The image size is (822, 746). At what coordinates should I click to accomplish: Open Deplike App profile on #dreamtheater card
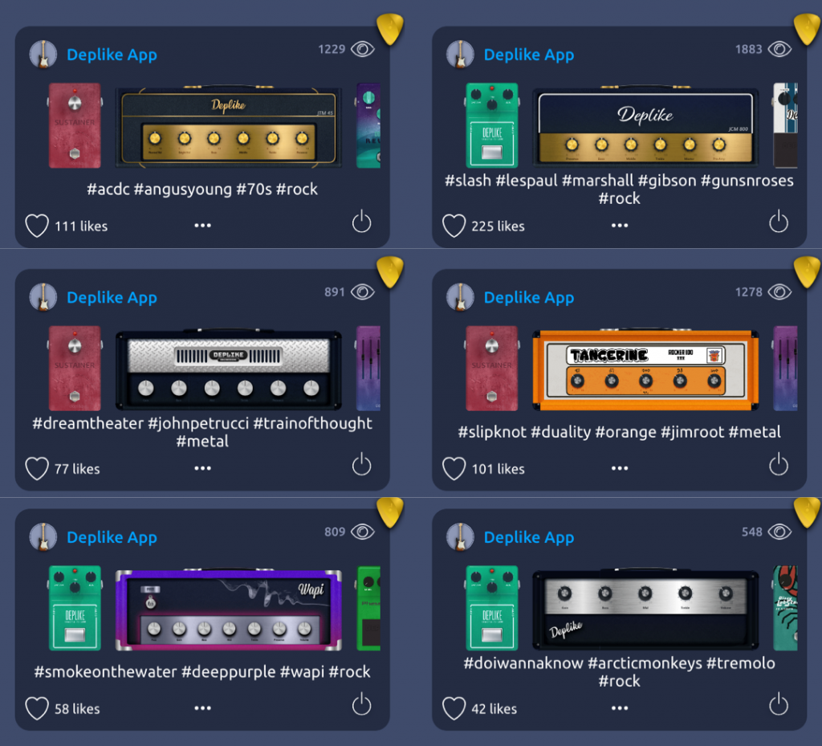pyautogui.click(x=112, y=297)
